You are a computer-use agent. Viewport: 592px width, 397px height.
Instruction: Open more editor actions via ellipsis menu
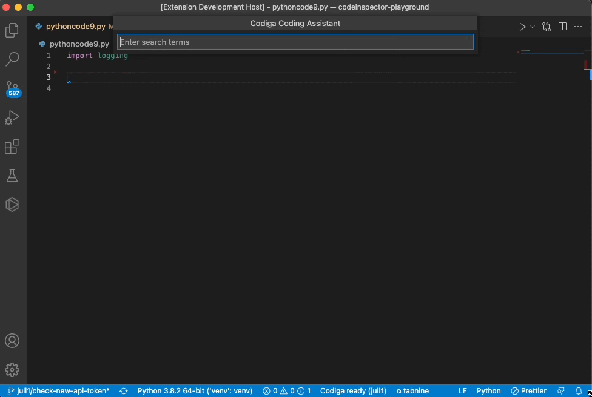click(x=577, y=26)
